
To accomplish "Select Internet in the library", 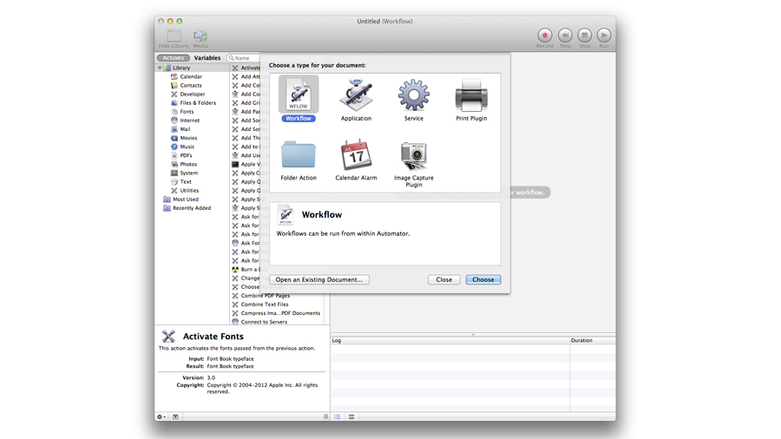I will click(190, 121).
